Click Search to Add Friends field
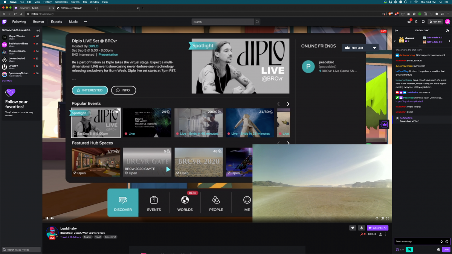This screenshot has width=452, height=254. pos(21,249)
